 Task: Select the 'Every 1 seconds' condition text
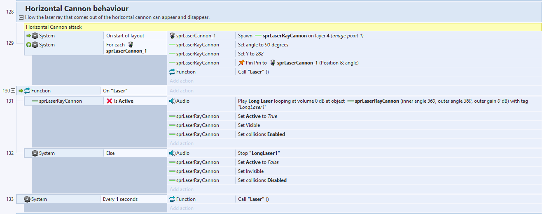coord(120,199)
